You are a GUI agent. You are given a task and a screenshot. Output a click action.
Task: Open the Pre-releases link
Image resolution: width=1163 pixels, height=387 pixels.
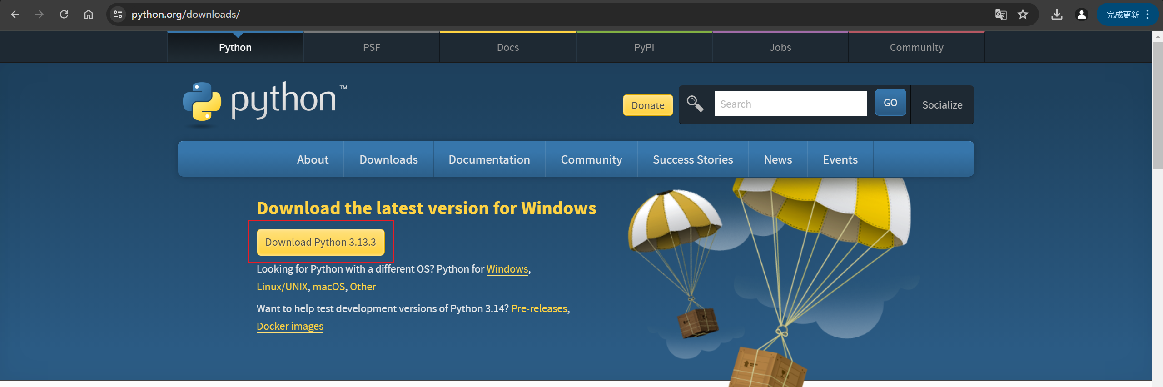click(x=539, y=308)
